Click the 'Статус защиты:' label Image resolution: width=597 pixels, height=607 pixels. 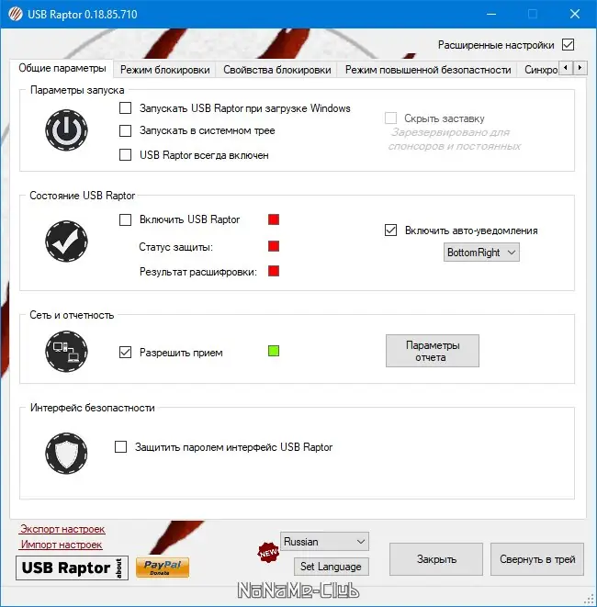click(175, 247)
